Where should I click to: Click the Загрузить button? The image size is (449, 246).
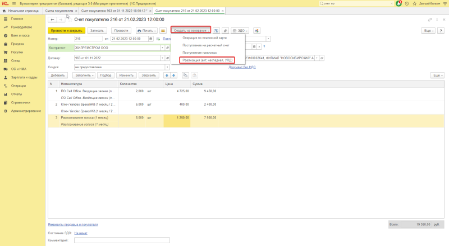coord(149,75)
